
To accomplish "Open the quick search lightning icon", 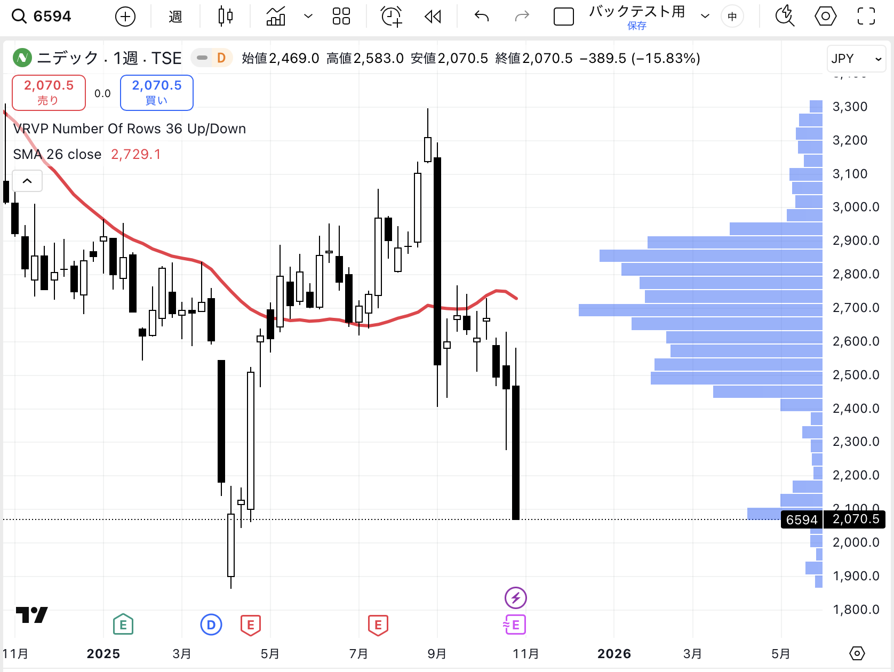I will pos(784,17).
